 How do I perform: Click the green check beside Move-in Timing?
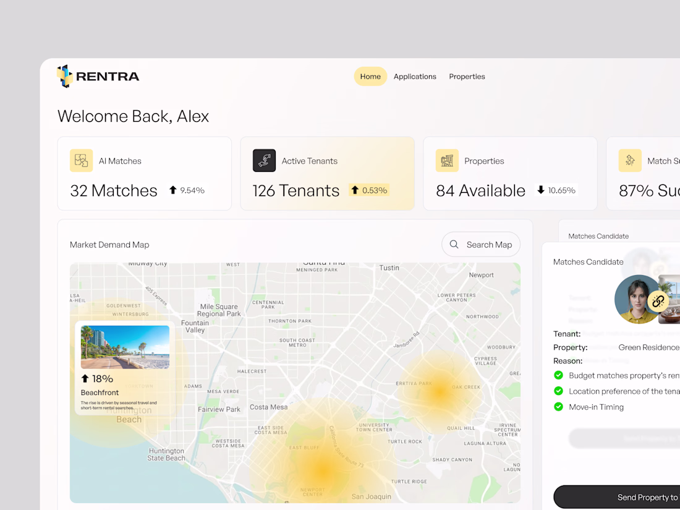pyautogui.click(x=559, y=406)
